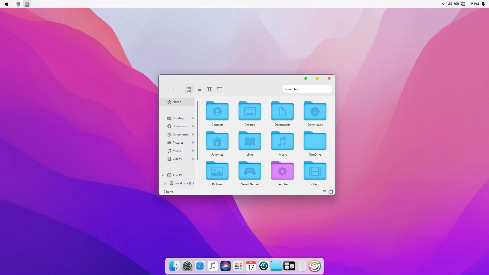Image resolution: width=489 pixels, height=275 pixels.
Task: Open Safari compass in the dock
Action: tap(200, 266)
